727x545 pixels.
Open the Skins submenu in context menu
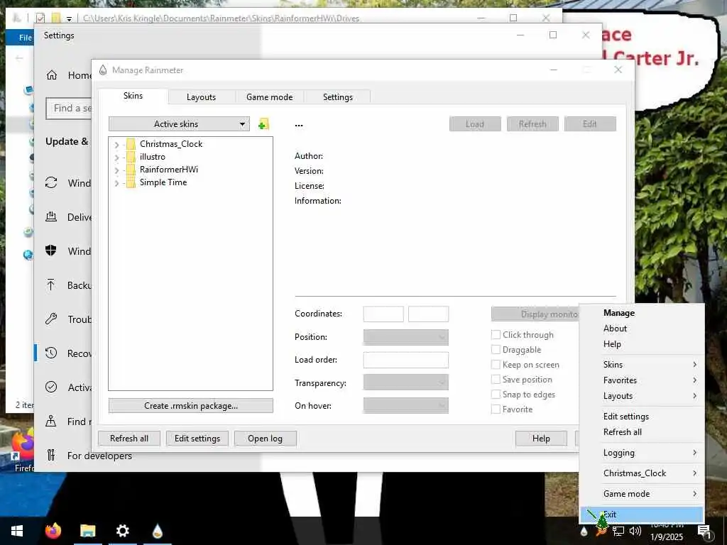click(642, 364)
